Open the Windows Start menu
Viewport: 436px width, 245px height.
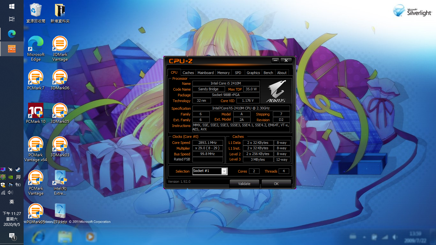point(12,6)
